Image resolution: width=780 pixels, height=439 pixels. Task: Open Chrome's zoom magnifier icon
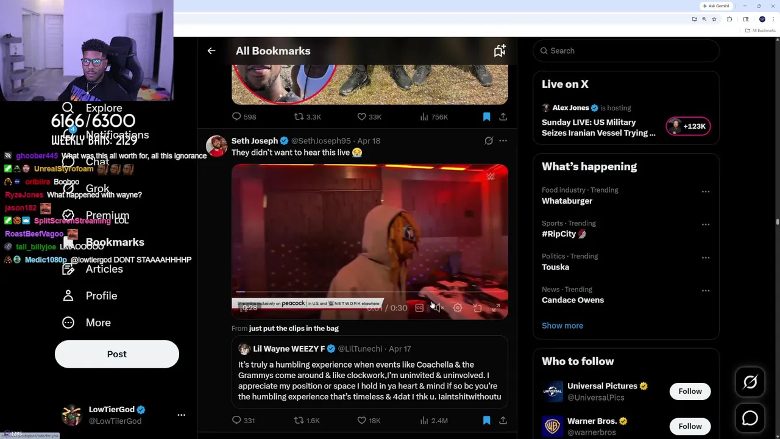click(704, 20)
